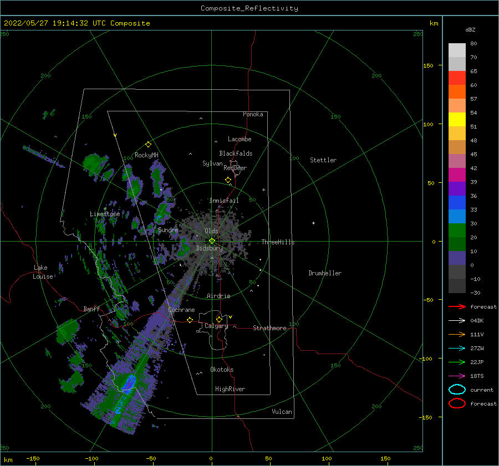Click the yellow diamond marker beside RockyMH
This screenshot has height=466, width=499.
click(148, 145)
